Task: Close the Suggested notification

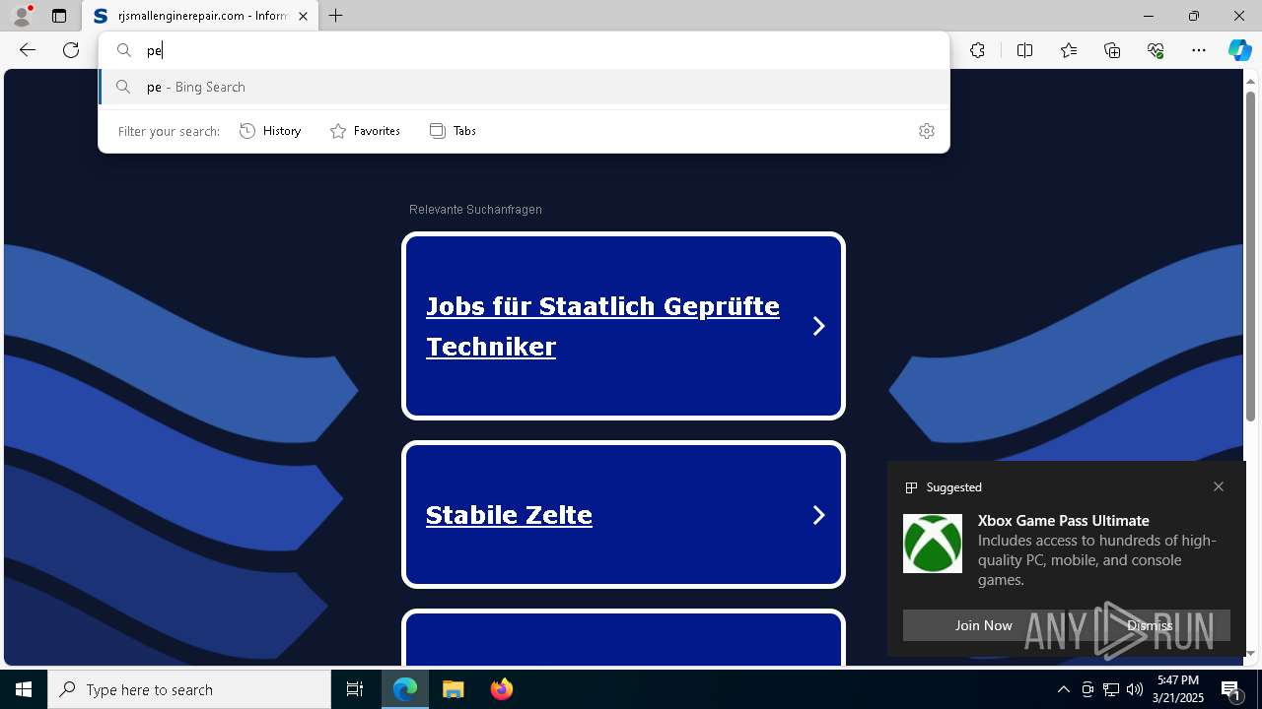Action: [1219, 486]
